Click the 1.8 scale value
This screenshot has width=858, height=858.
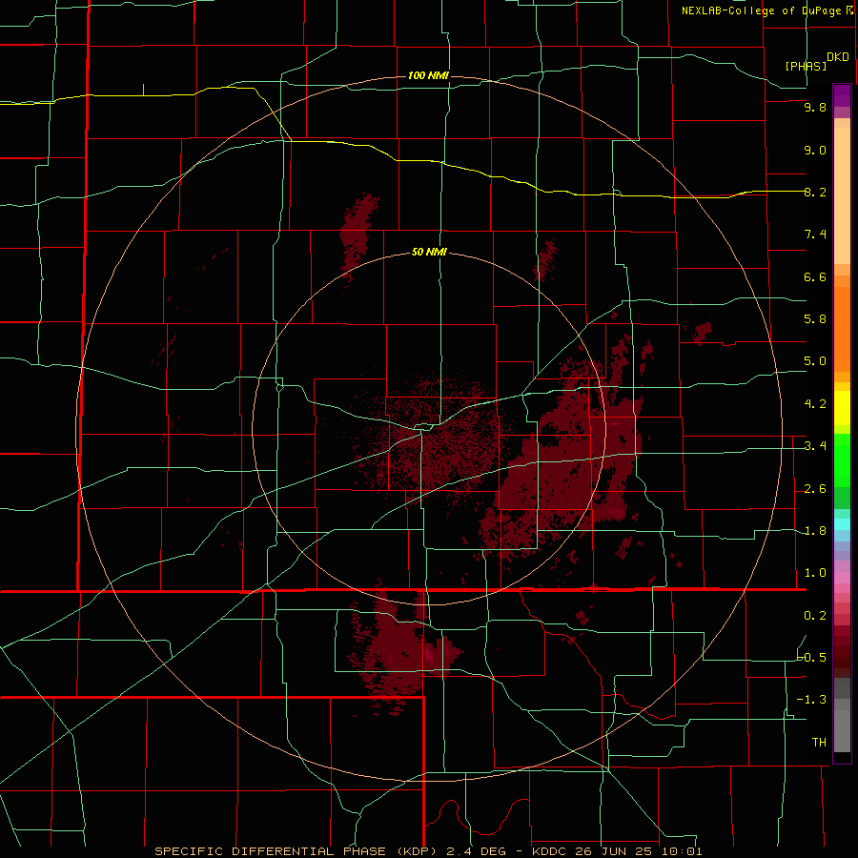(815, 531)
